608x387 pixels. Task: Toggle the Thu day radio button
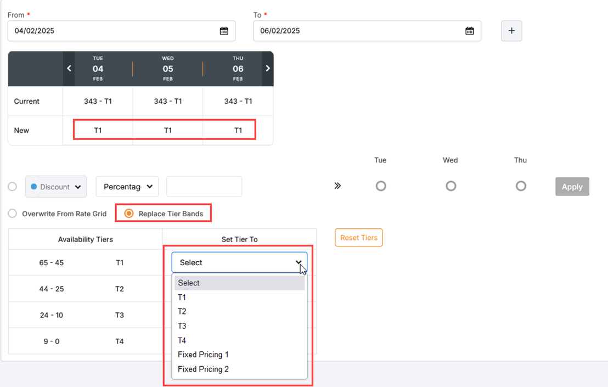click(x=521, y=186)
